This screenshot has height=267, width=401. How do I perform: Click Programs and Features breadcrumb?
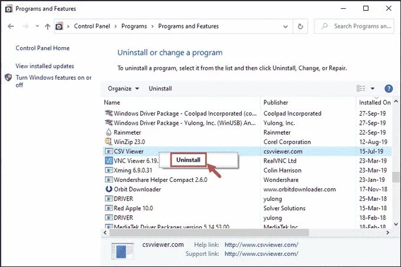pyautogui.click(x=189, y=26)
